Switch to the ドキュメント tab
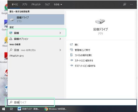This screenshot has height=112, width=138. click(x=36, y=5)
